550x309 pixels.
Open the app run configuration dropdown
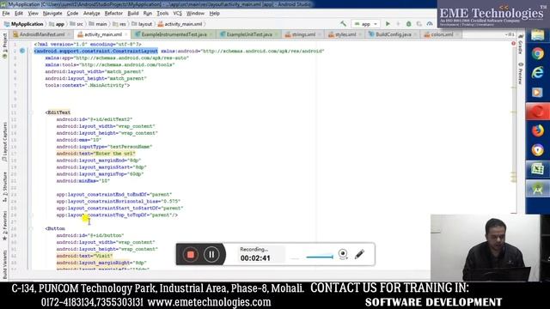366,24
